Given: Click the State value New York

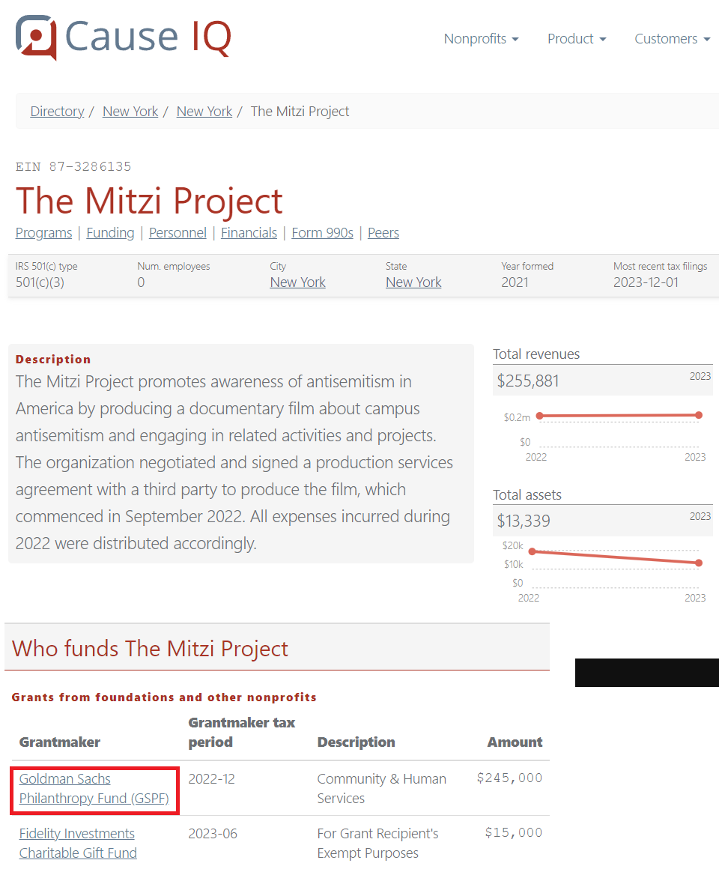Looking at the screenshot, I should click(413, 282).
